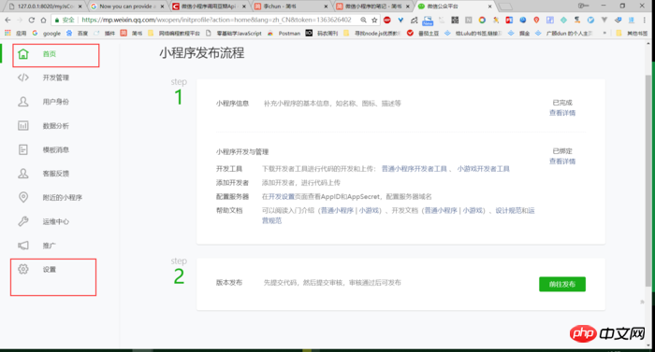This screenshot has height=352, width=655.
Task: Open the red ABP extension icon
Action: (x=387, y=20)
